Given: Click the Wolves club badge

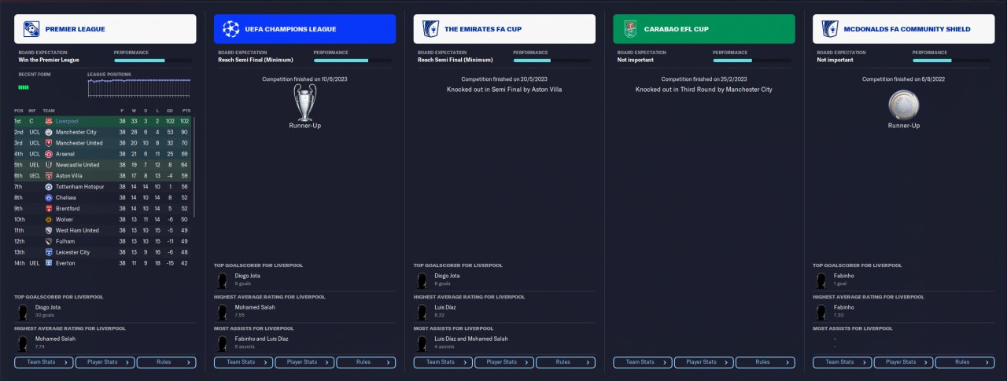Looking at the screenshot, I should click(49, 220).
